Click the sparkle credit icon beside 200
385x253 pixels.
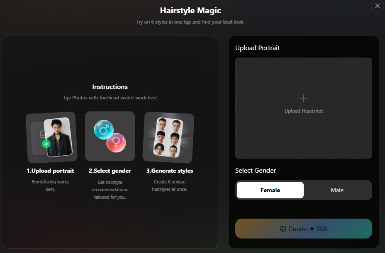[x=312, y=229]
